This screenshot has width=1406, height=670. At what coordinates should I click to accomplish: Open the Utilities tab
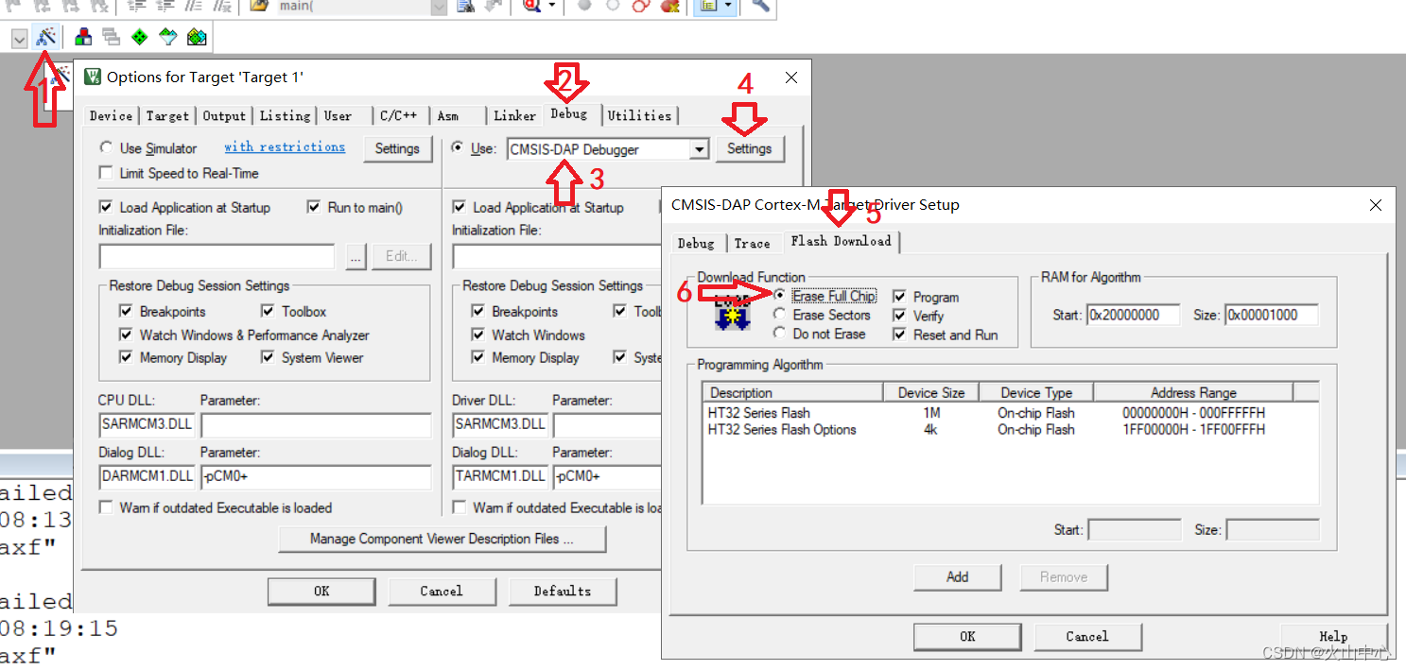point(640,115)
